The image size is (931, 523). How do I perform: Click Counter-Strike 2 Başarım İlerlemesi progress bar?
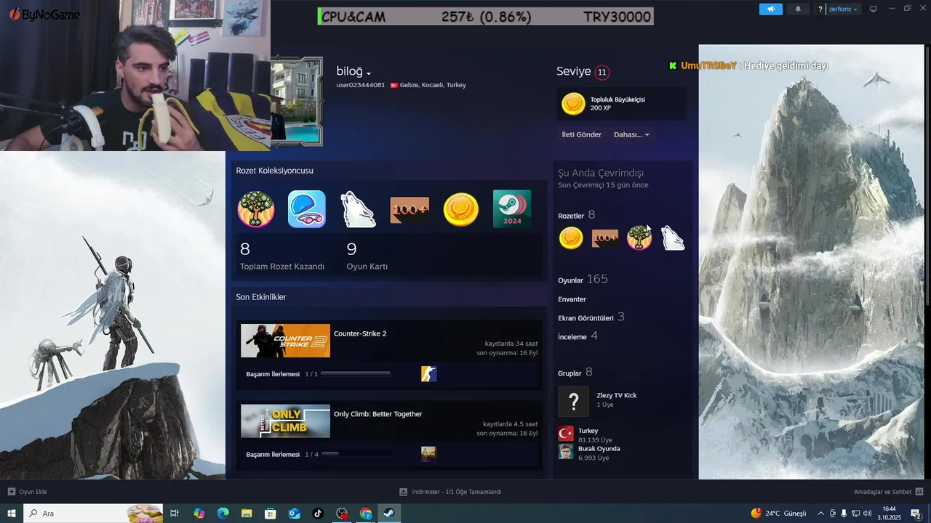(x=356, y=374)
